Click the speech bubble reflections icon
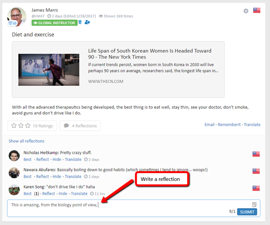This screenshot has width=270, height=225. click(x=66, y=125)
